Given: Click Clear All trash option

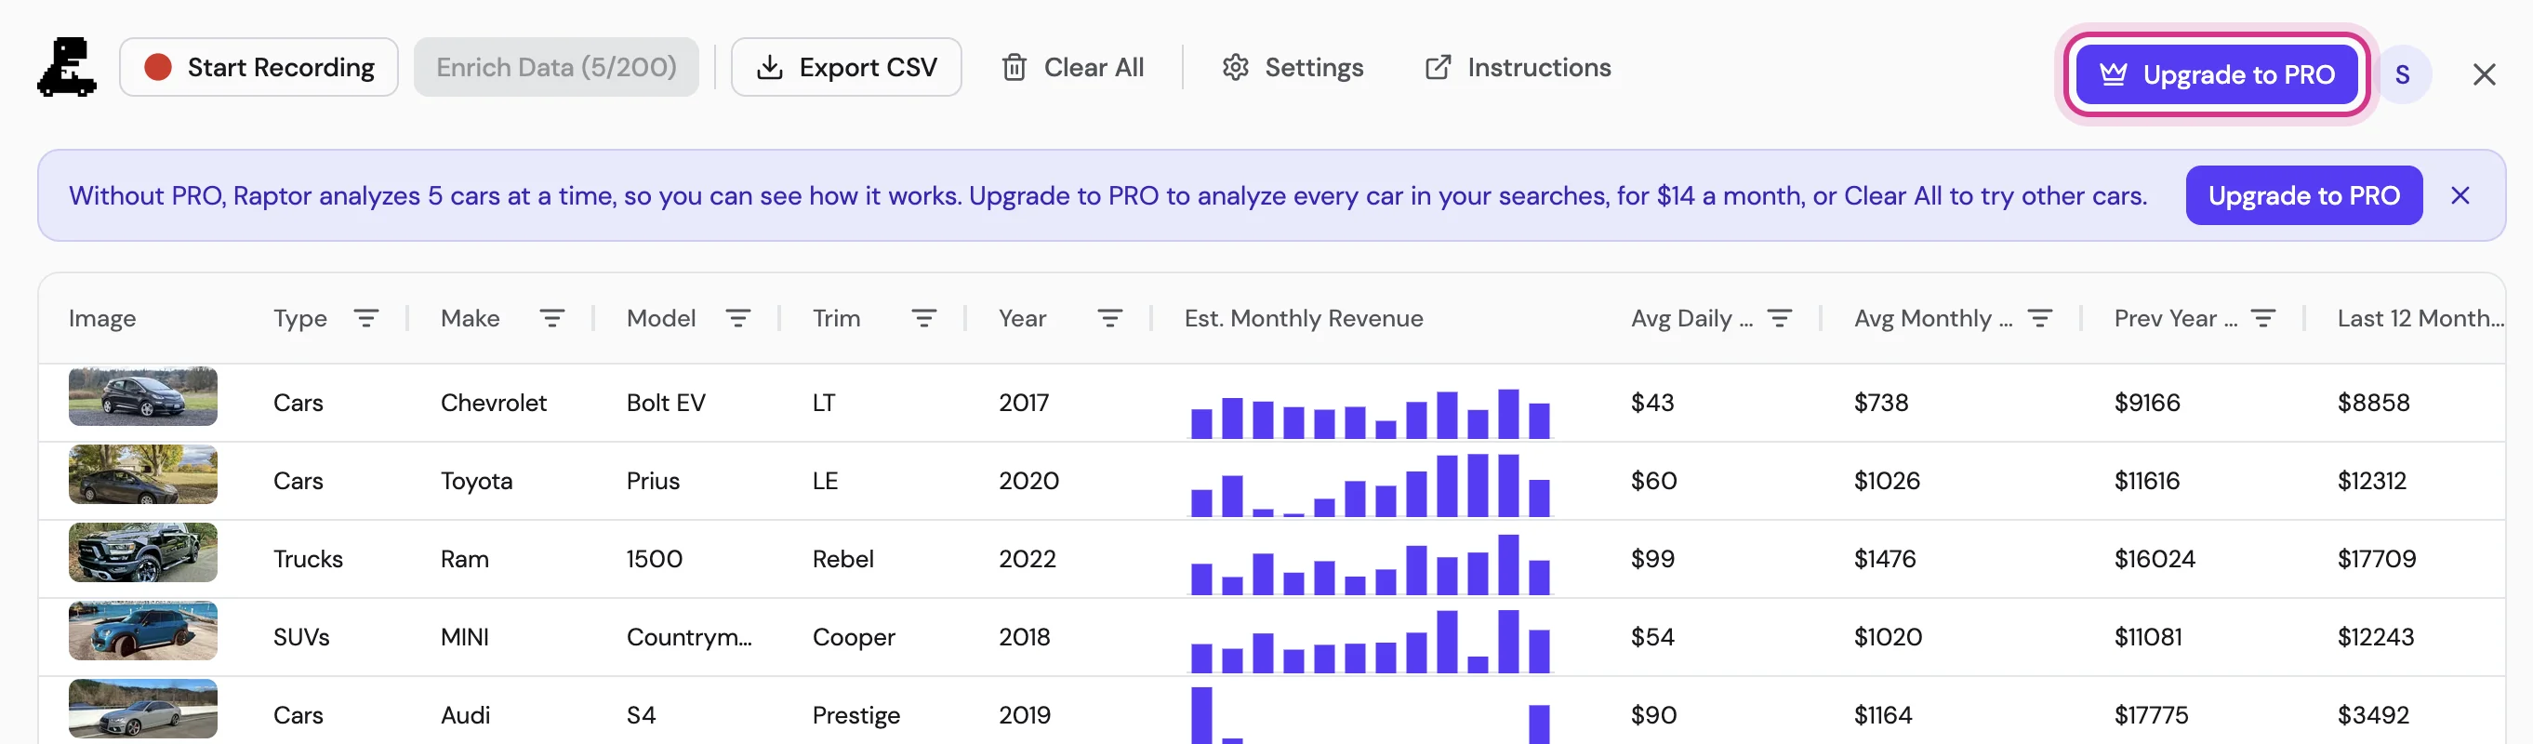Looking at the screenshot, I should tap(1072, 67).
